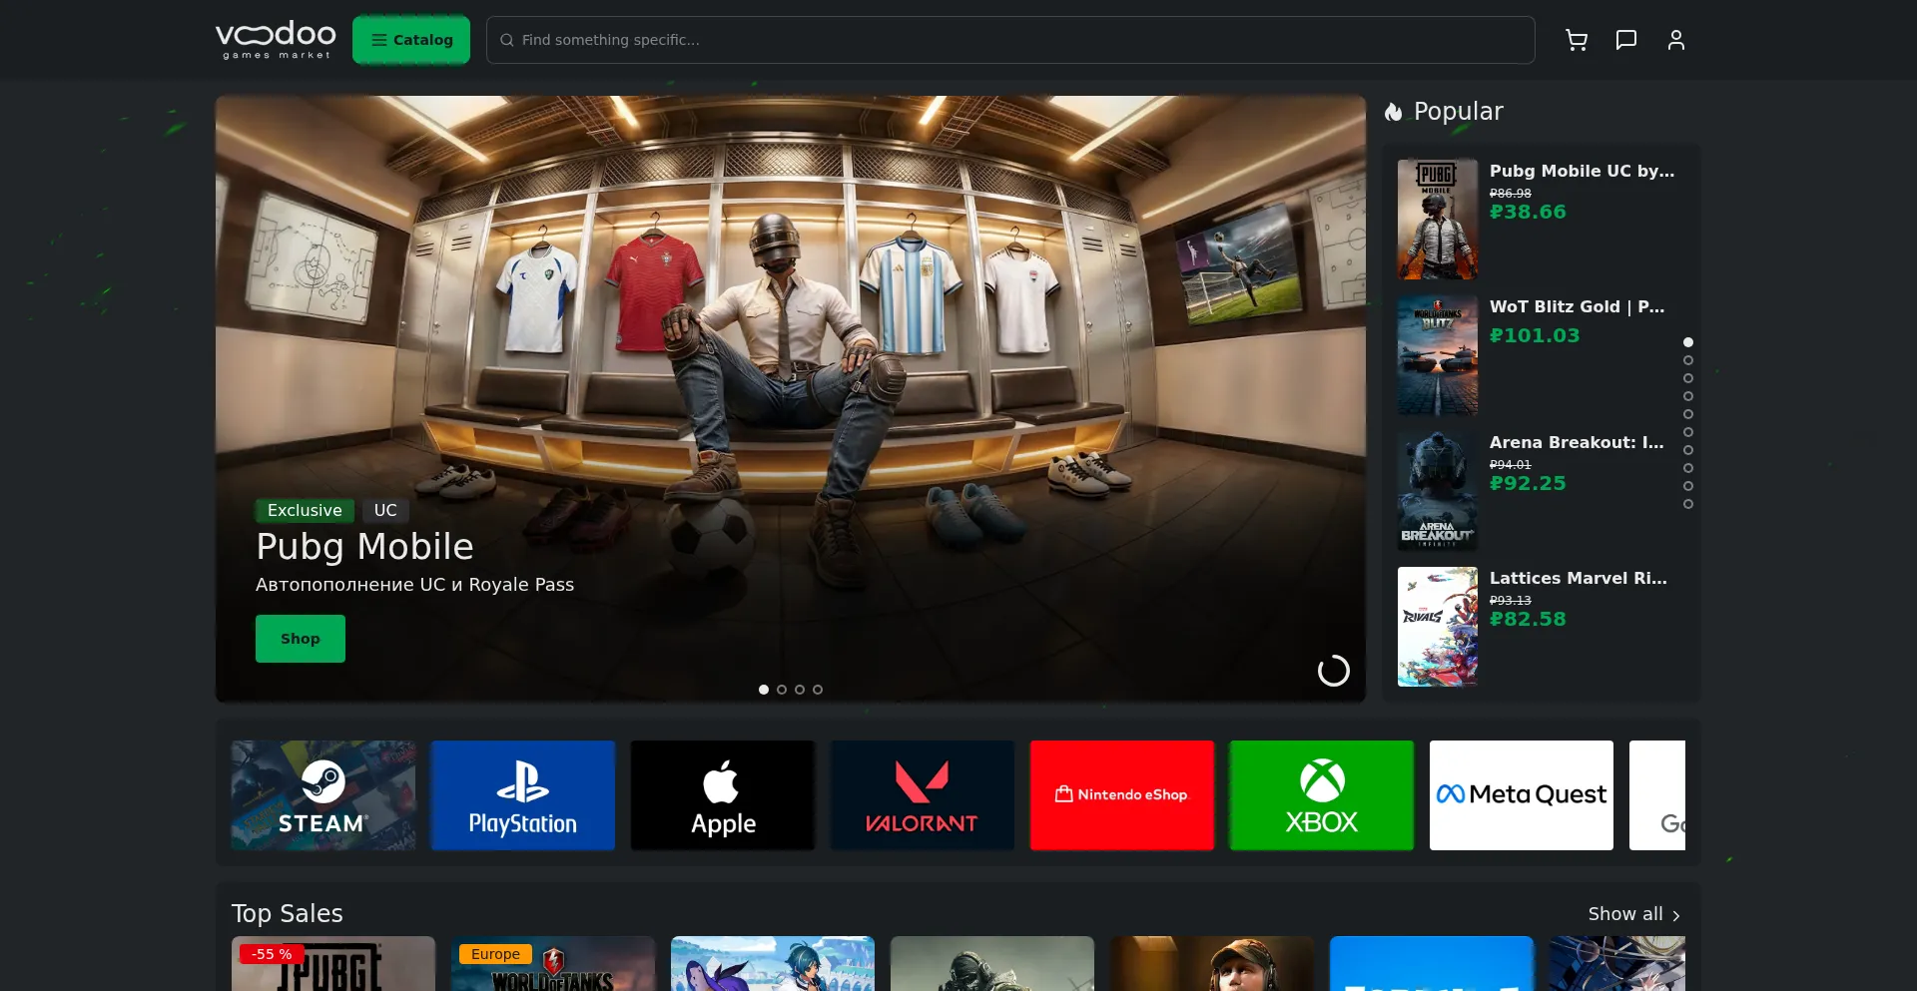This screenshot has width=1917, height=991.
Task: Select the third banner slide dot
Action: click(800, 690)
